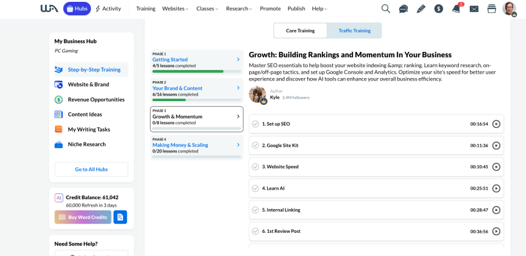Click the Content Ideas sidebar icon
Image resolution: width=526 pixels, height=256 pixels.
(x=59, y=115)
